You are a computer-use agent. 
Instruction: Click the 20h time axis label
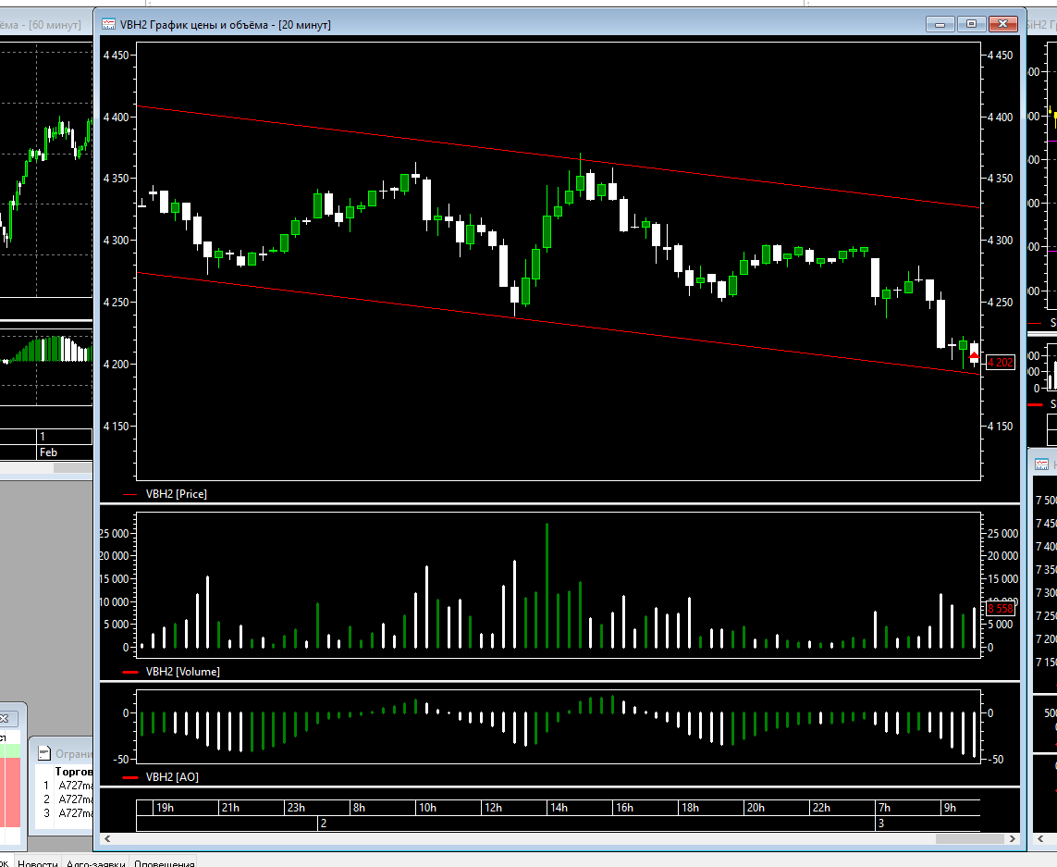click(755, 808)
